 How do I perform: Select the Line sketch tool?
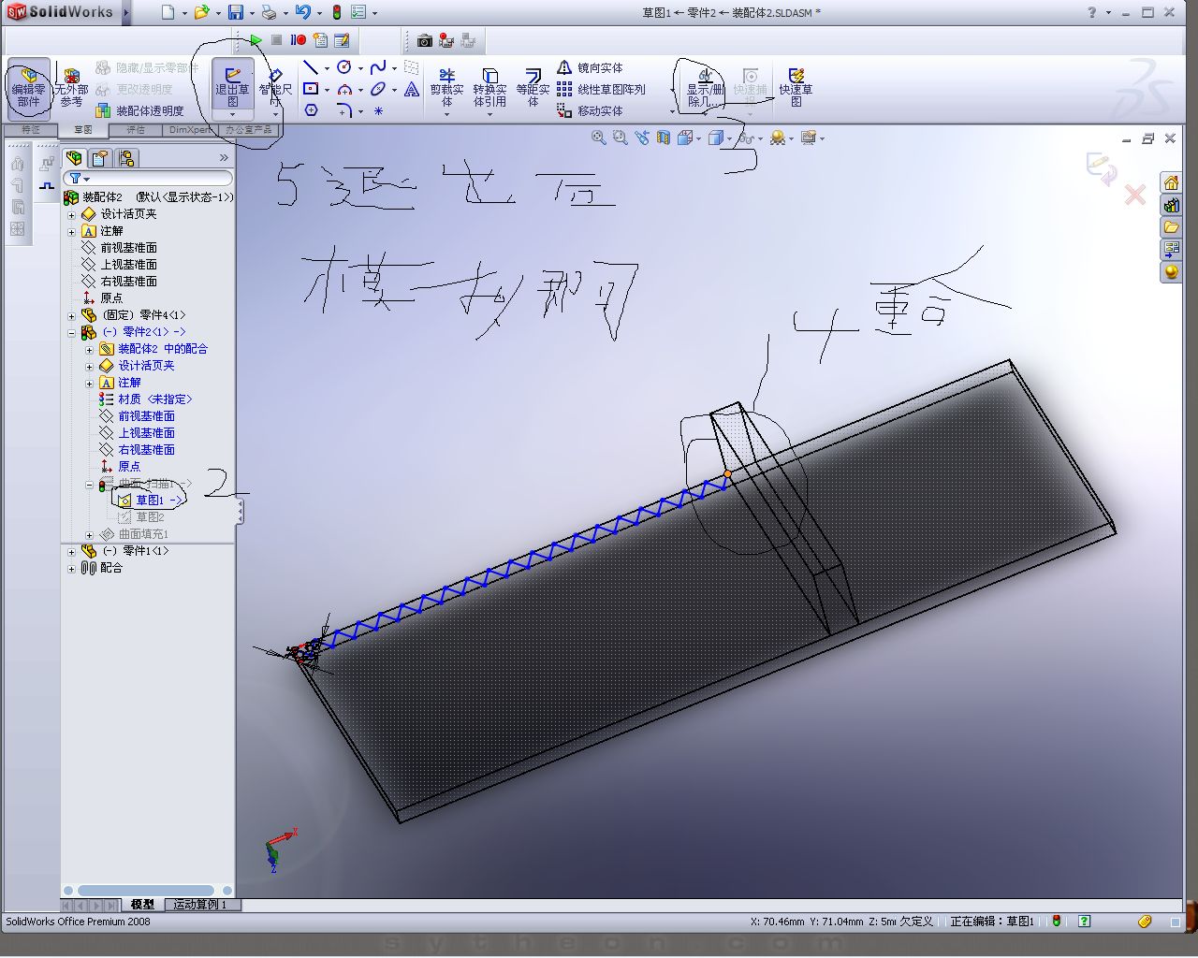click(311, 67)
